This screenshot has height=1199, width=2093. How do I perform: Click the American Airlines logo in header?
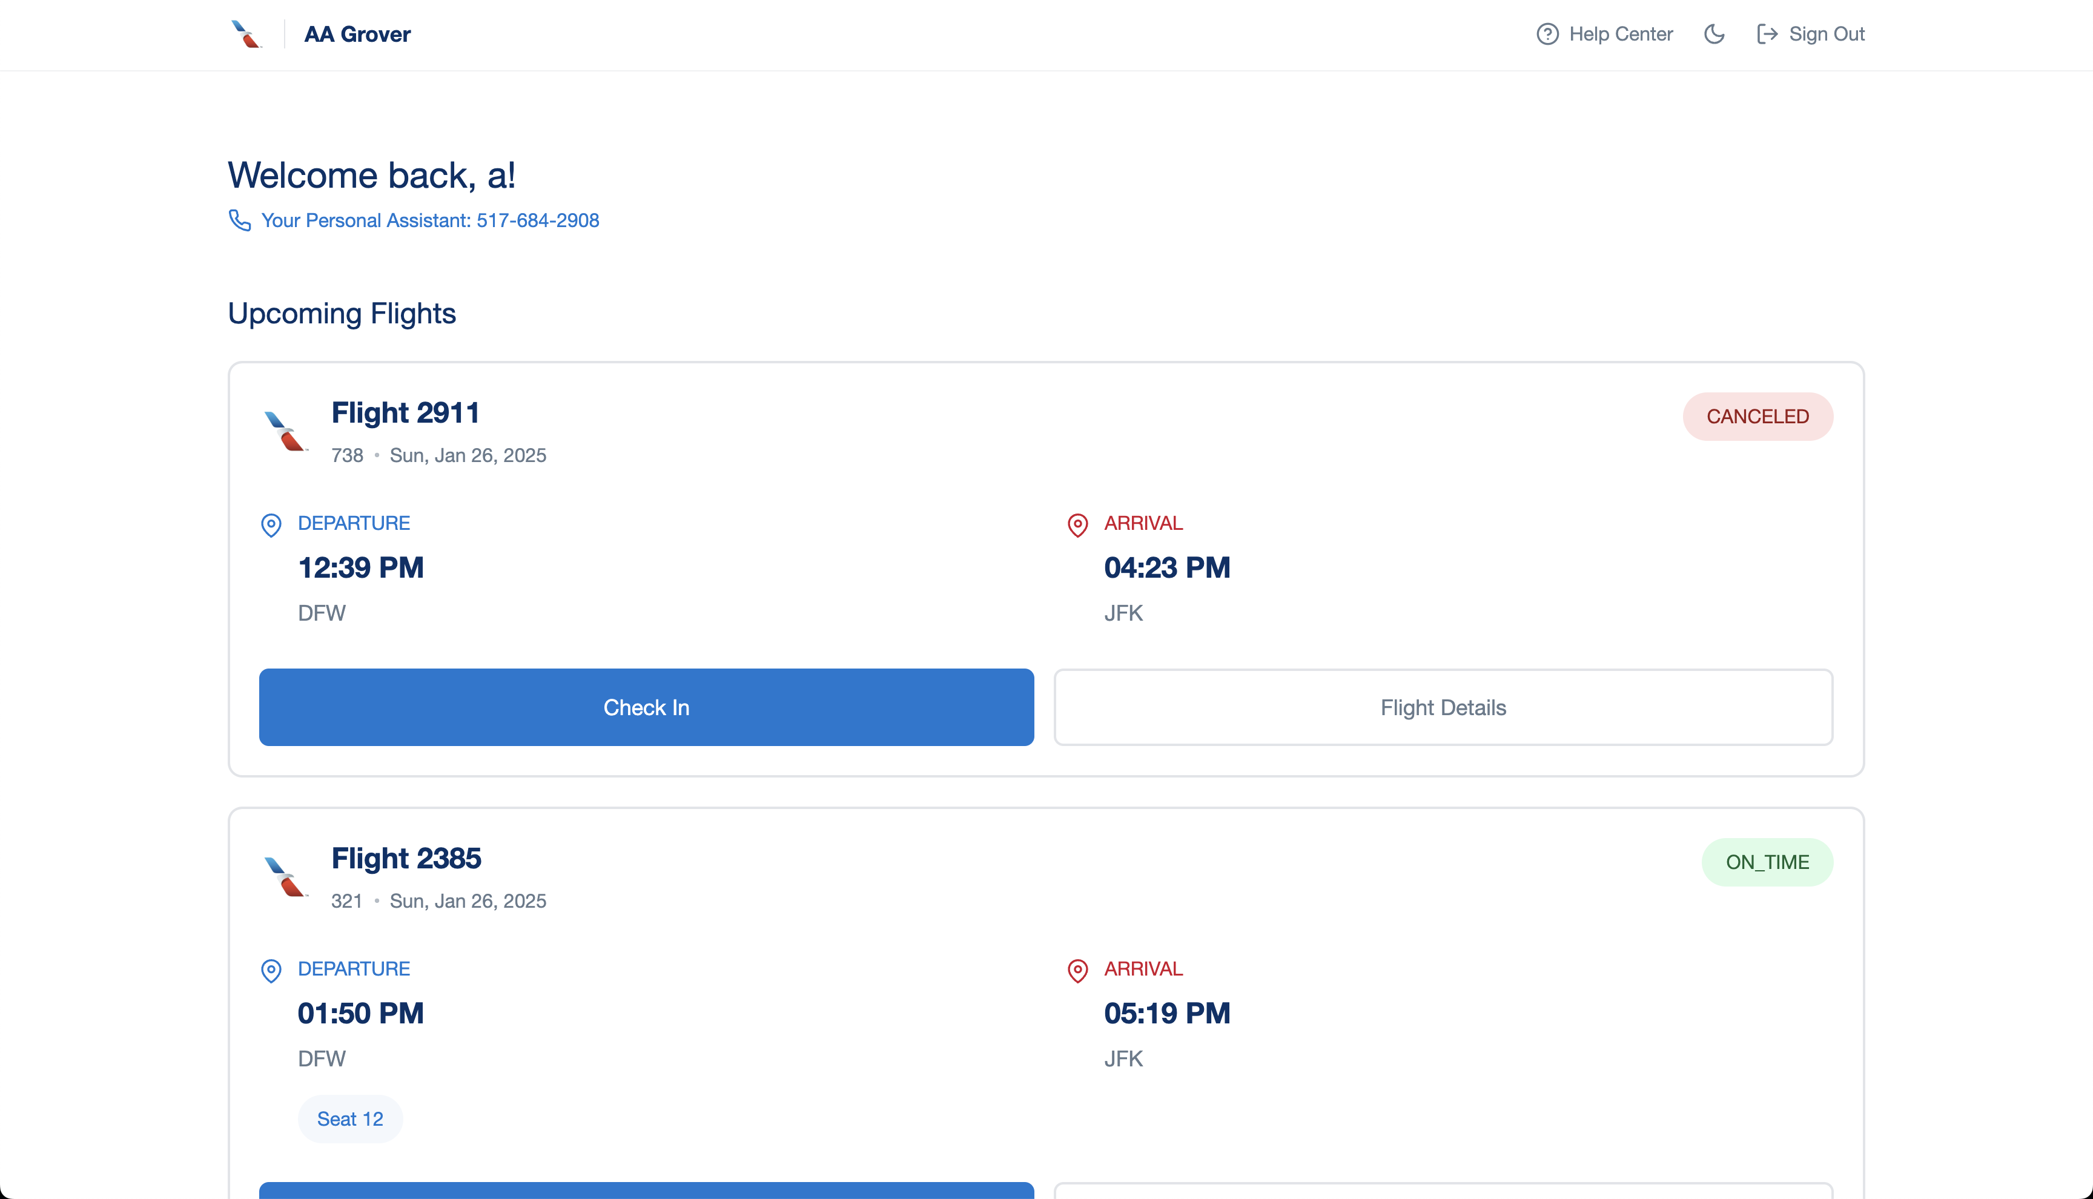pyautogui.click(x=245, y=35)
